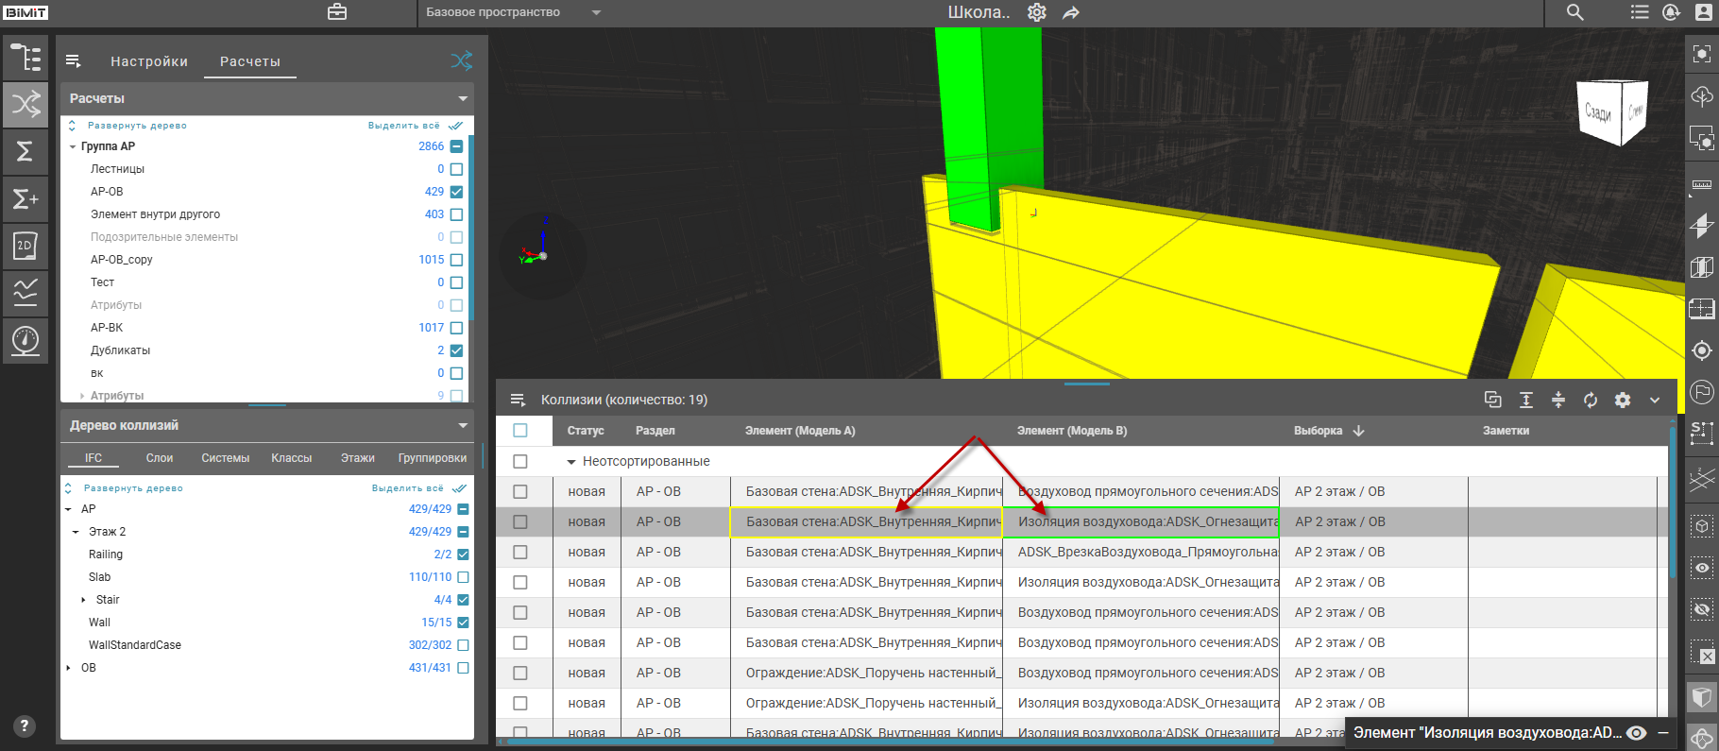Open the gauge dashboard icon in left sidebar
1719x751 pixels.
[26, 339]
